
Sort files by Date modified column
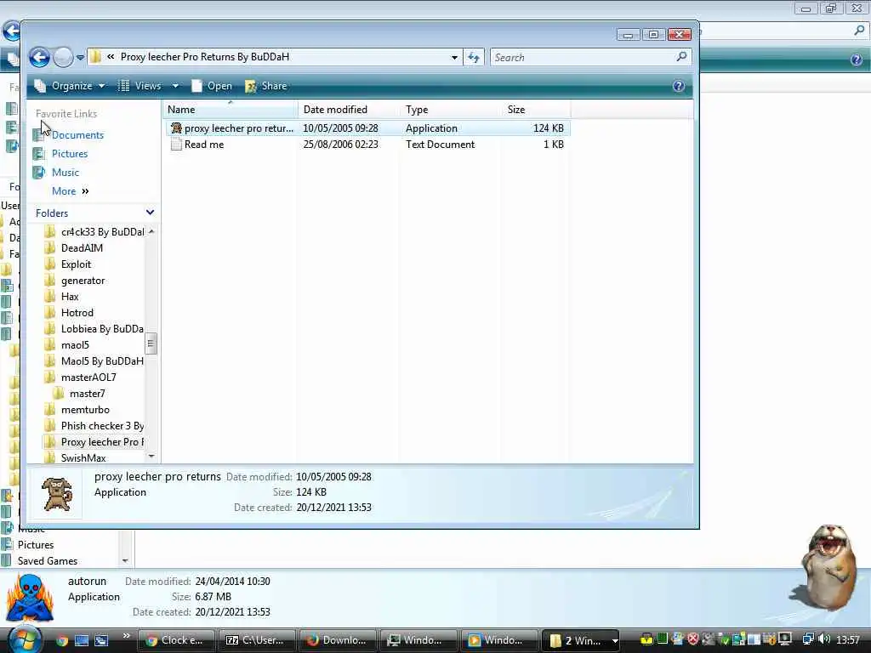coord(348,110)
